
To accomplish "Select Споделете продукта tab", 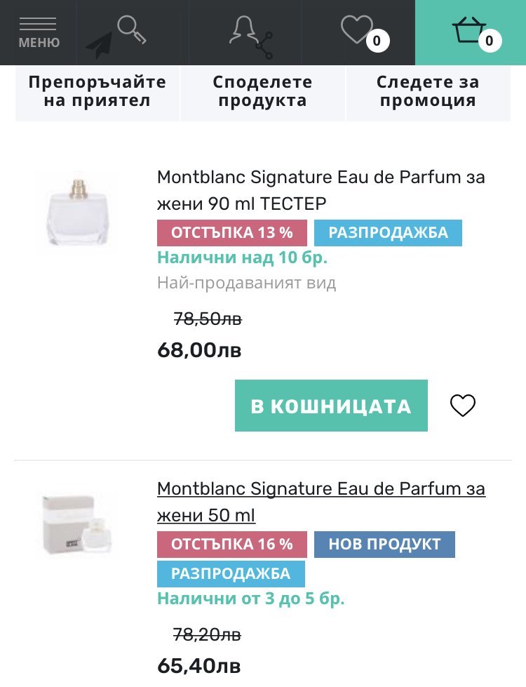I will pos(262,91).
